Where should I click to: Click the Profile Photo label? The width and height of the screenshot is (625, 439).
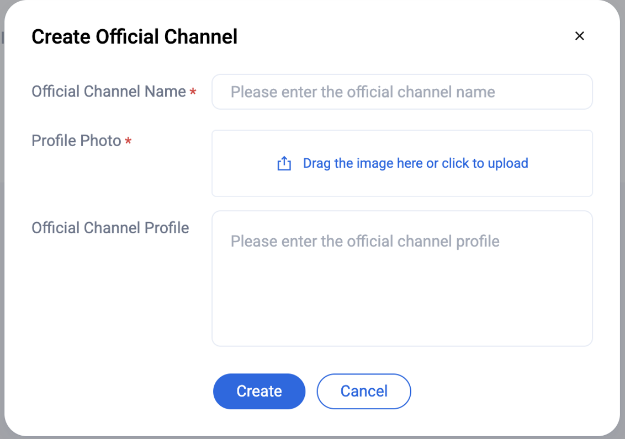coord(76,141)
